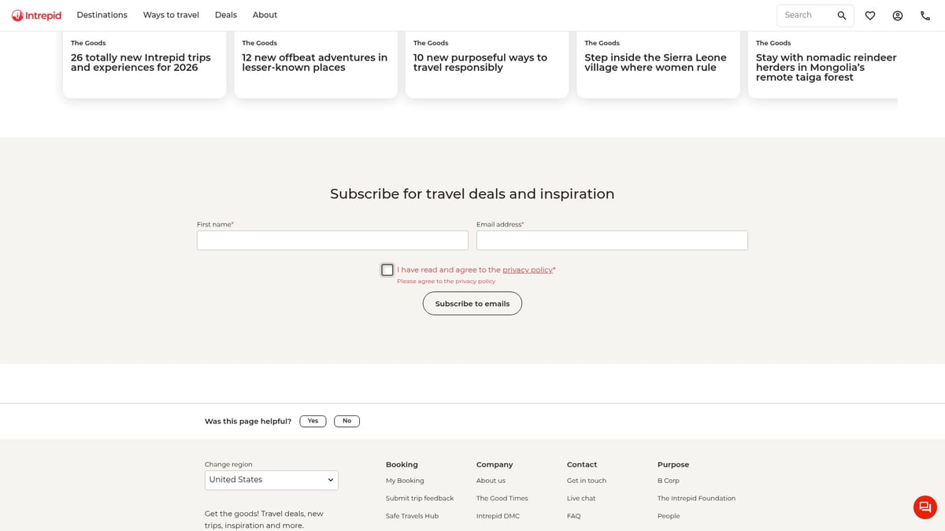945x531 pixels.
Task: Tick the privacy policy agreement checkbox
Action: point(387,270)
